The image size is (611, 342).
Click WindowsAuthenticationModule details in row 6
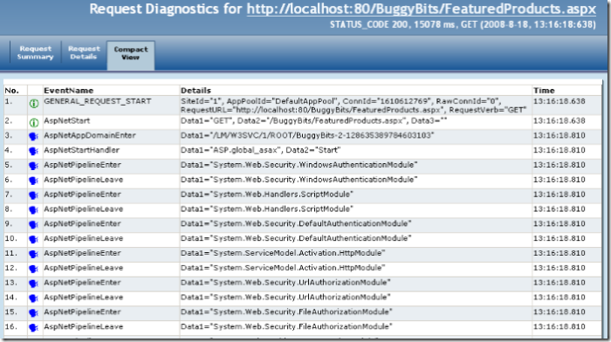click(x=299, y=180)
